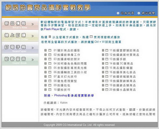Open 訂電子報 NewsPaper menu item
The image size is (159, 129).
click(20, 48)
